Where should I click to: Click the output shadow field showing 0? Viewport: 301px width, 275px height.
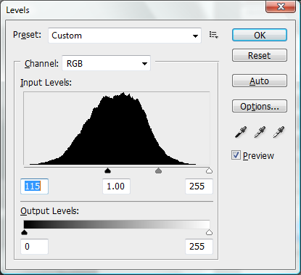(35, 247)
